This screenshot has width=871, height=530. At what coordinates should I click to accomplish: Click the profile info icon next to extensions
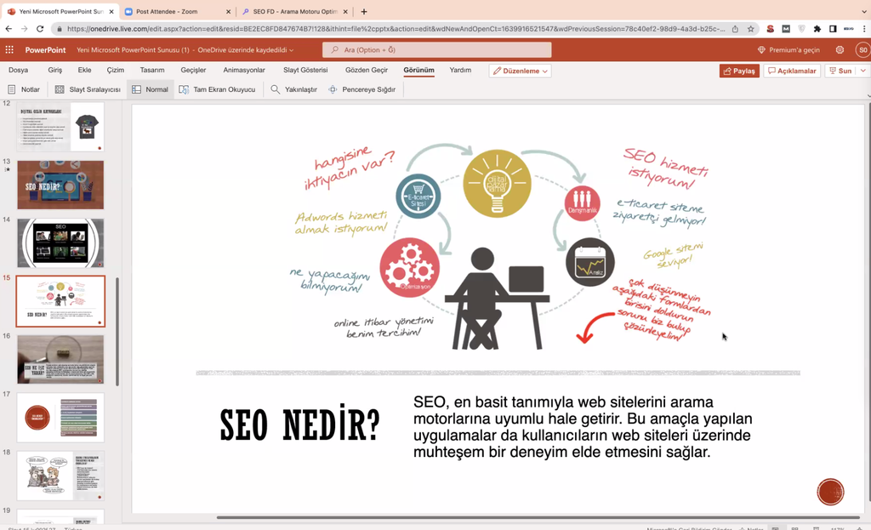click(848, 29)
